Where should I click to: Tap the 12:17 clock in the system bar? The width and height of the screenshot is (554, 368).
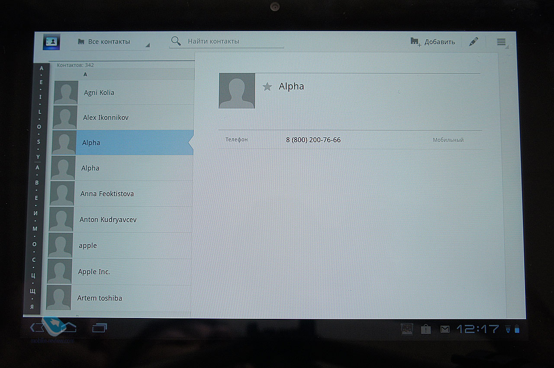click(x=478, y=329)
